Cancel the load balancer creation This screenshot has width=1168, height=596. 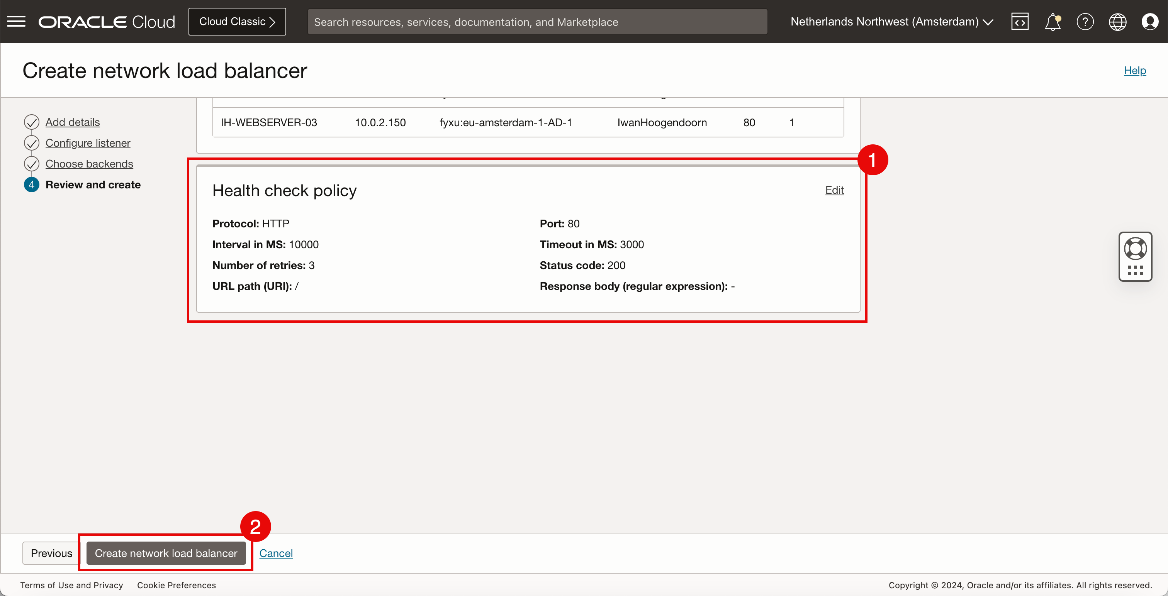click(276, 553)
